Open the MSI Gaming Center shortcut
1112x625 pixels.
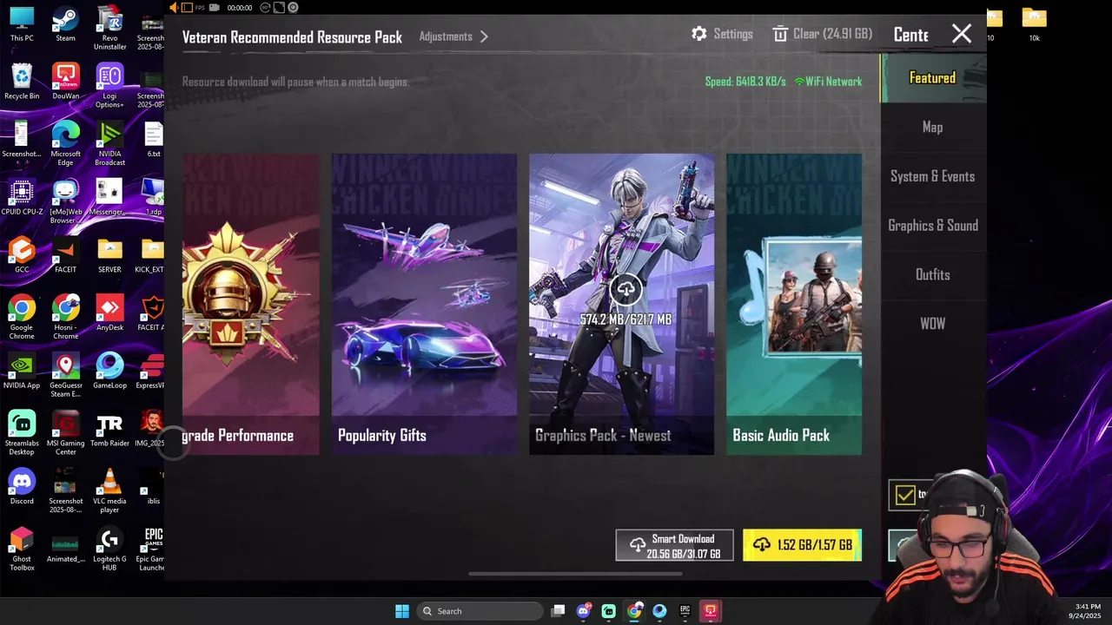click(x=65, y=432)
